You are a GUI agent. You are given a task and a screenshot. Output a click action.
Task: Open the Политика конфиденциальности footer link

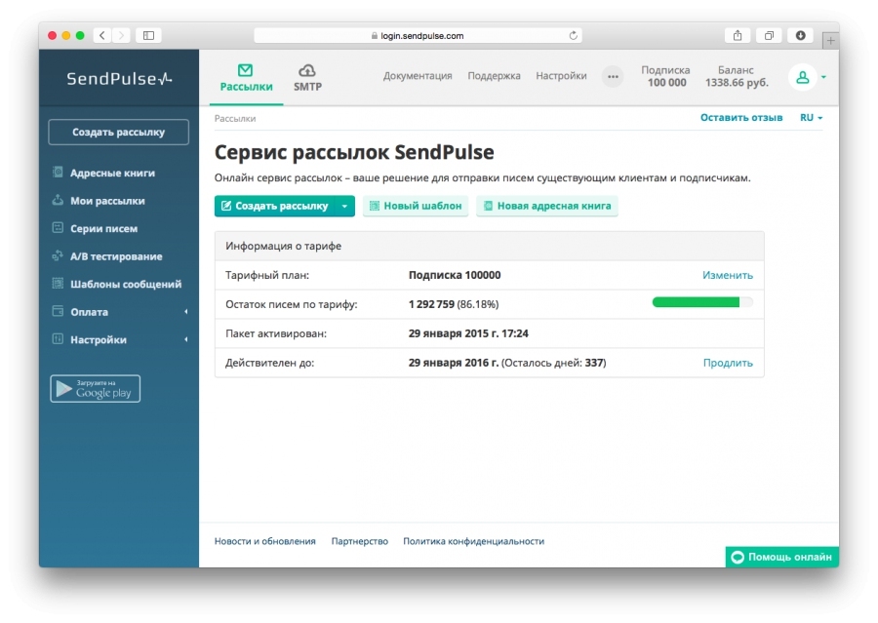coord(474,541)
